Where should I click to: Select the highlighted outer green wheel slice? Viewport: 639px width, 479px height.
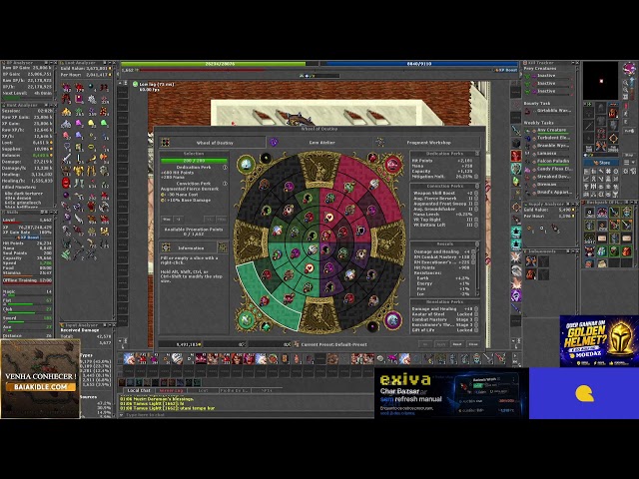tap(267, 299)
